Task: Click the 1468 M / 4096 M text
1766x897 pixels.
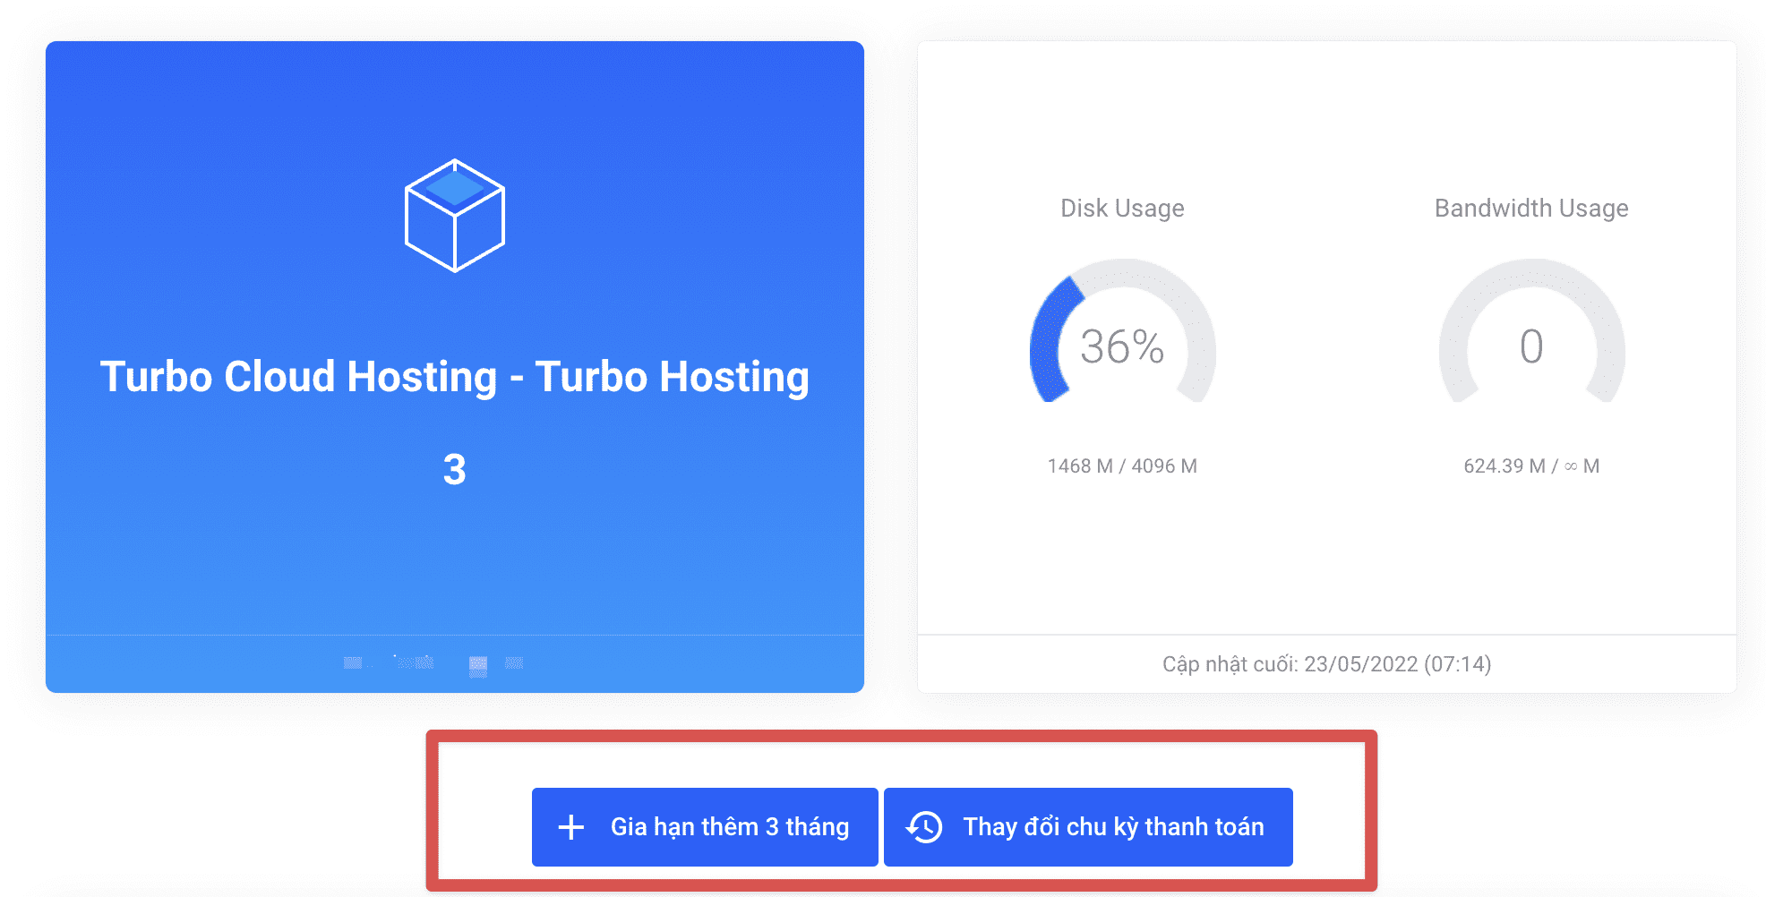Action: pos(1121,466)
